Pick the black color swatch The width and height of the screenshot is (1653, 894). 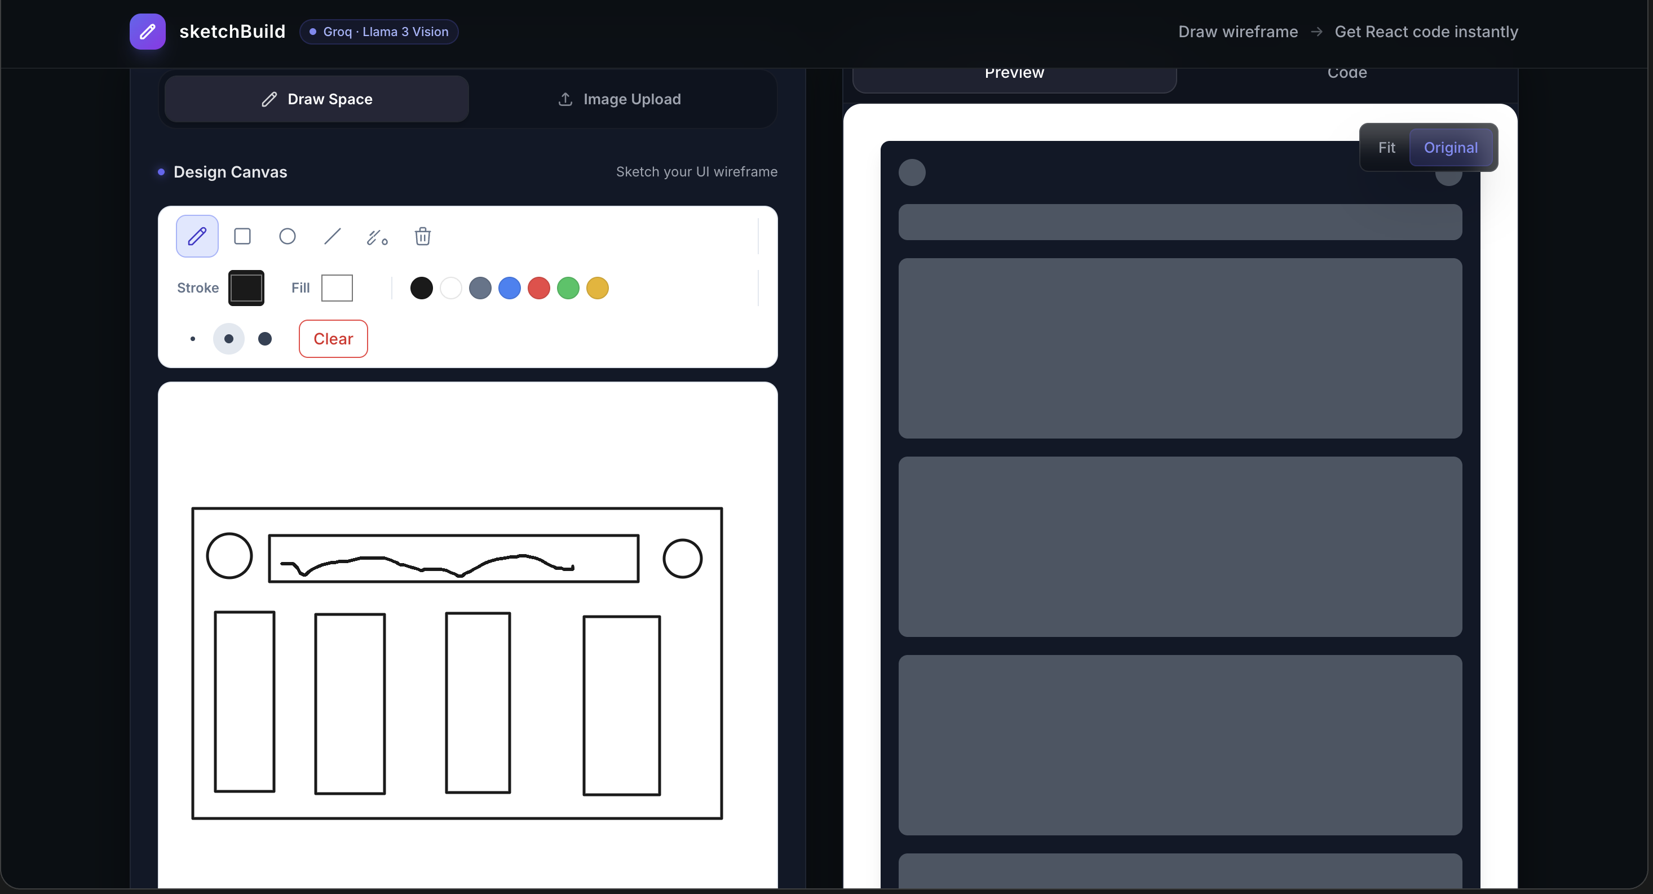click(422, 287)
